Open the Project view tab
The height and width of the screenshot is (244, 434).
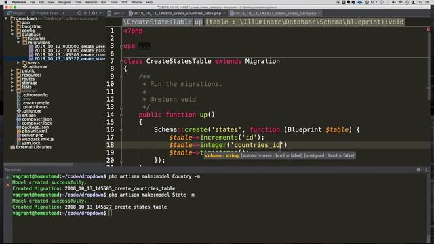point(16,13)
